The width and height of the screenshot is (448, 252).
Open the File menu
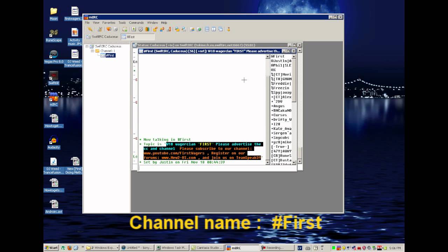coord(87,23)
